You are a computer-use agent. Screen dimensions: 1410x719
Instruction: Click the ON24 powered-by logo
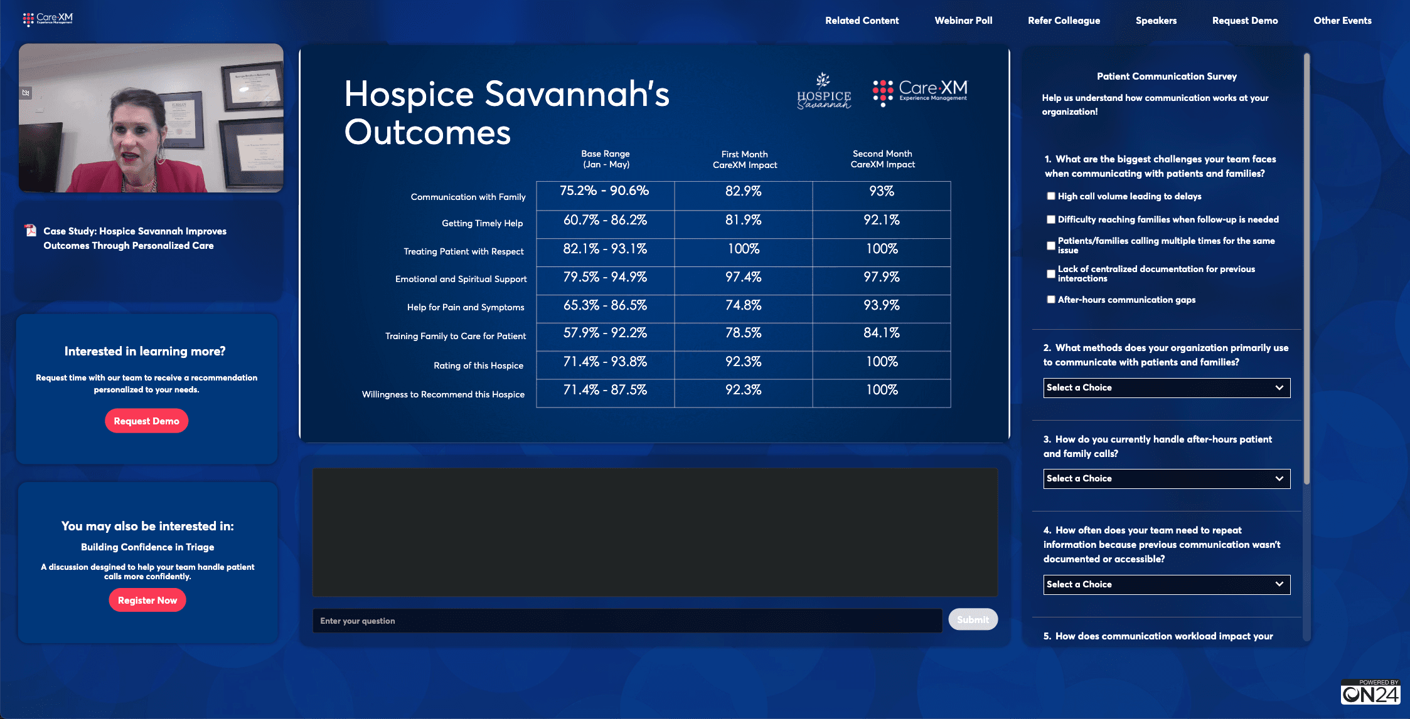(1370, 692)
